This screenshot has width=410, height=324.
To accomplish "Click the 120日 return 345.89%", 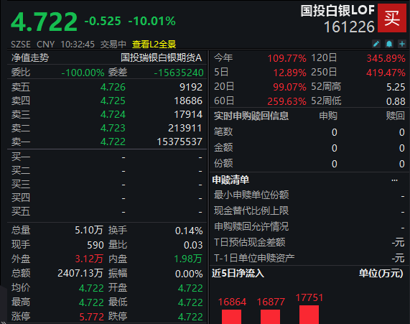I will click(386, 58).
